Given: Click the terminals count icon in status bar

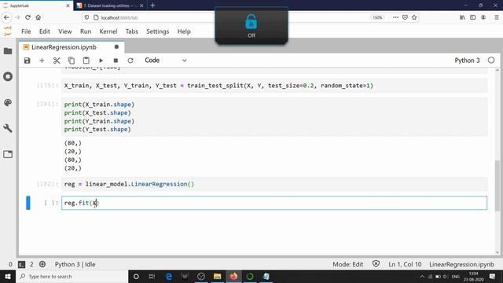Looking at the screenshot, I should [21, 264].
